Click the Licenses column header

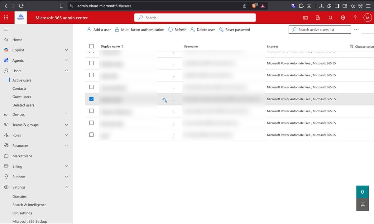273,46
